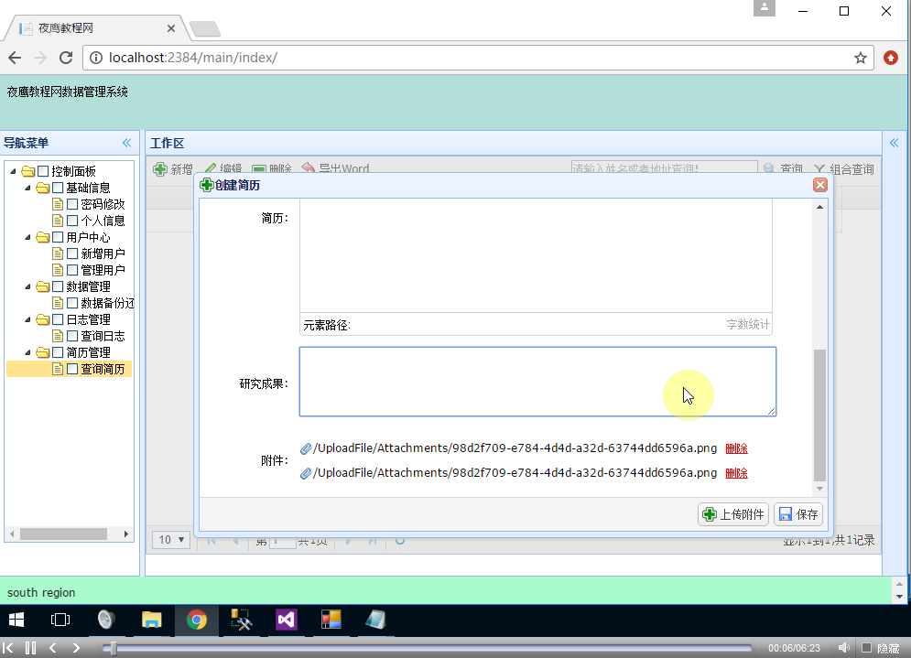
Task: Collapse the navigation menu panel with double-arrow icon
Action: tap(127, 143)
